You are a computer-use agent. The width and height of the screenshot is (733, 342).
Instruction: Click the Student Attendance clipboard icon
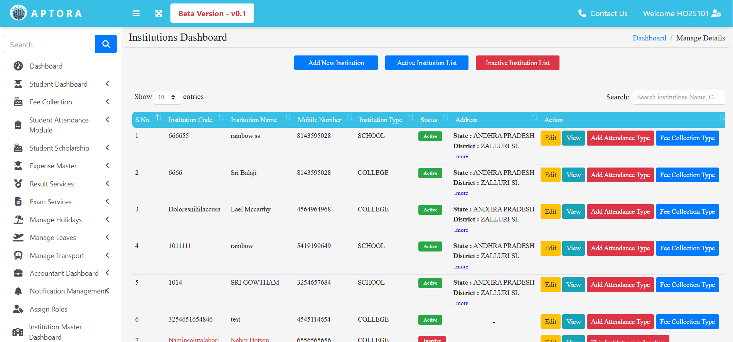(x=18, y=125)
